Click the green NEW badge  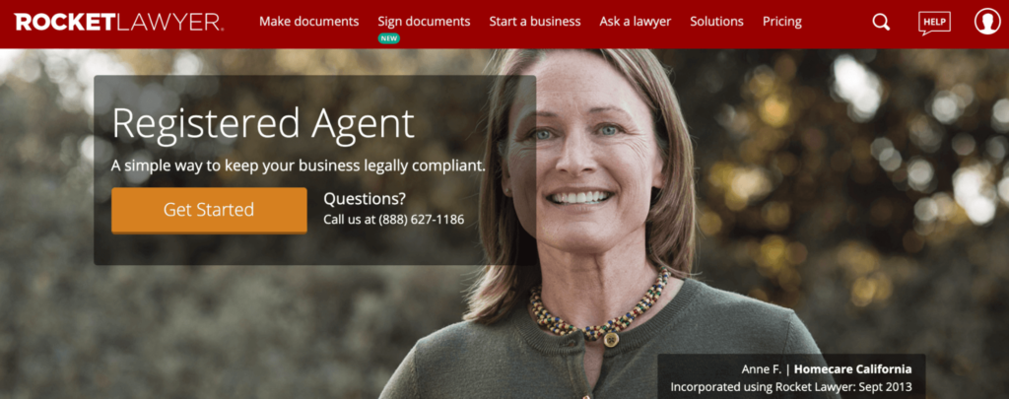(388, 38)
